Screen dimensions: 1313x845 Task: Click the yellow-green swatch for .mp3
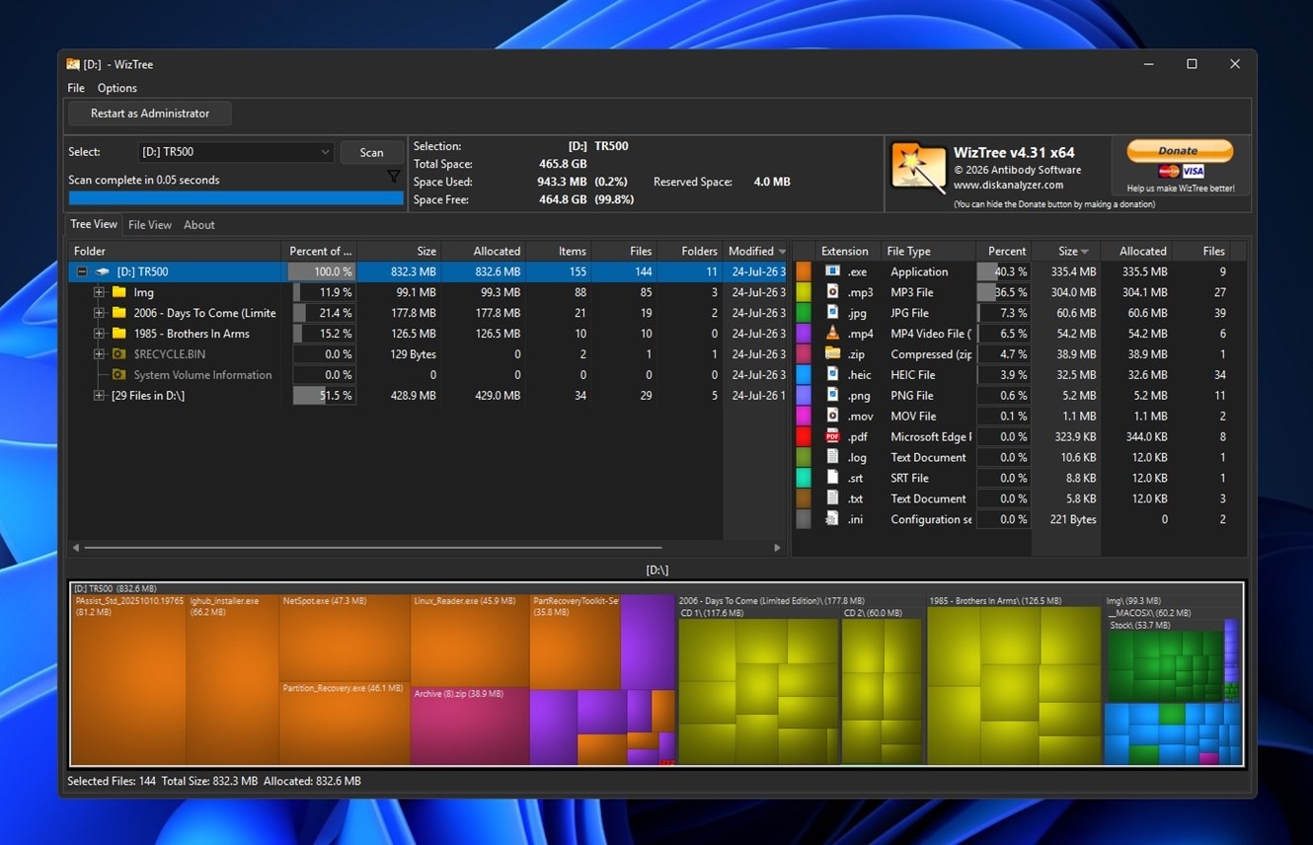(804, 292)
